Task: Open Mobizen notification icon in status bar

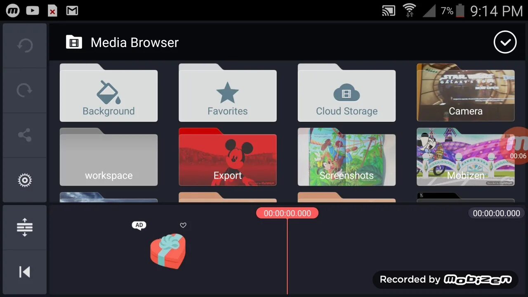Action: click(13, 11)
